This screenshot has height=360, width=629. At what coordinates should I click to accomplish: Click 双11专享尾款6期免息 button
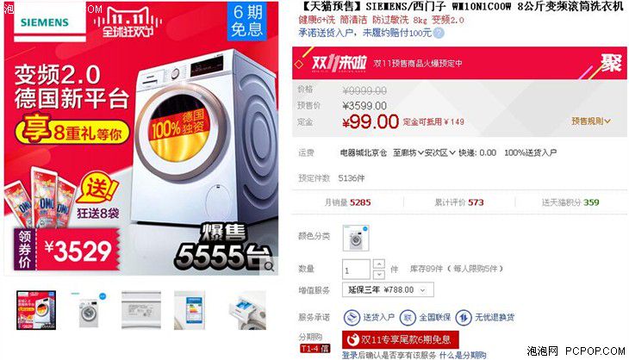(x=400, y=340)
